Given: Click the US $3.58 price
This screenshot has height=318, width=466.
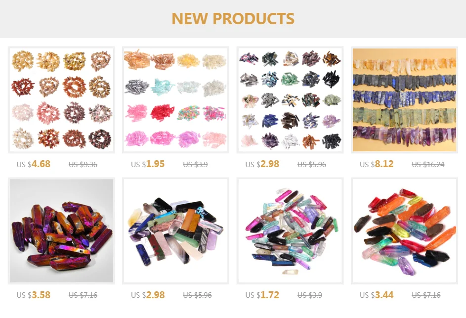Looking at the screenshot, I should [33, 295].
